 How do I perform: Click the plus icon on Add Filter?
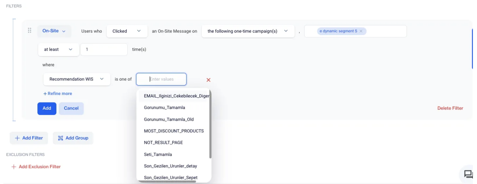pos(17,138)
